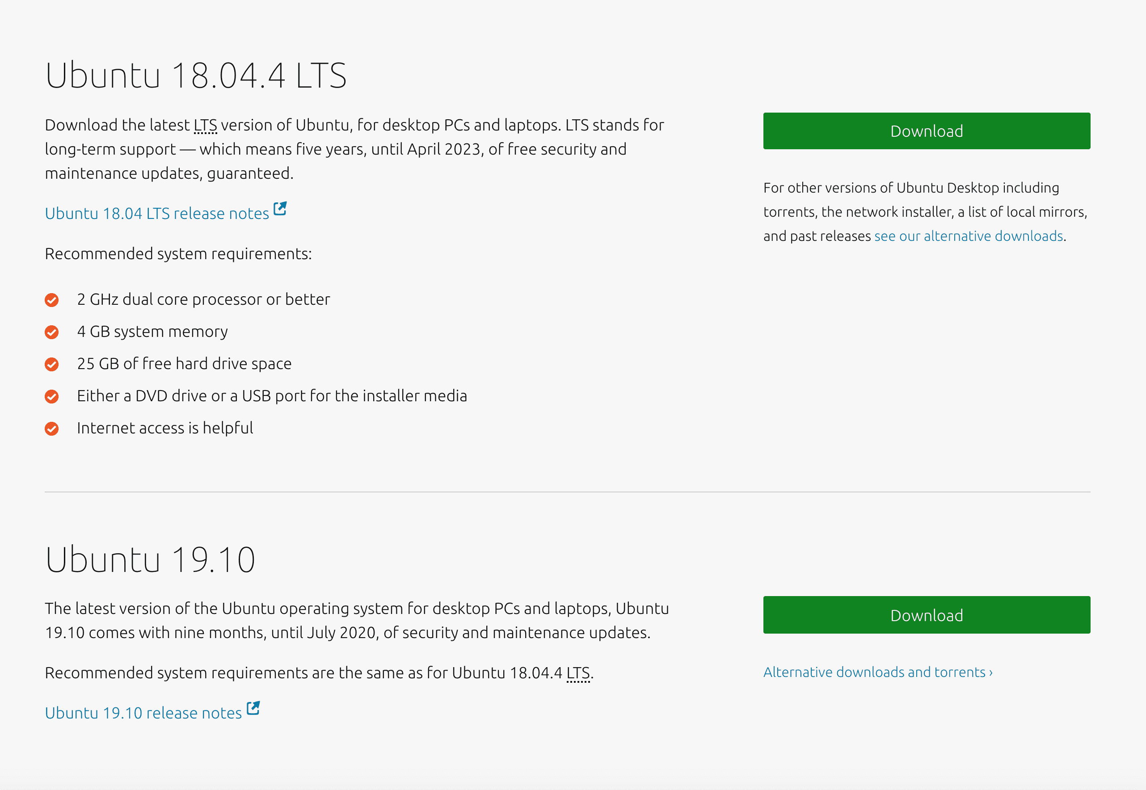Click checkmark icon next to 'Internet access is helpful'
The height and width of the screenshot is (790, 1146).
pos(51,429)
